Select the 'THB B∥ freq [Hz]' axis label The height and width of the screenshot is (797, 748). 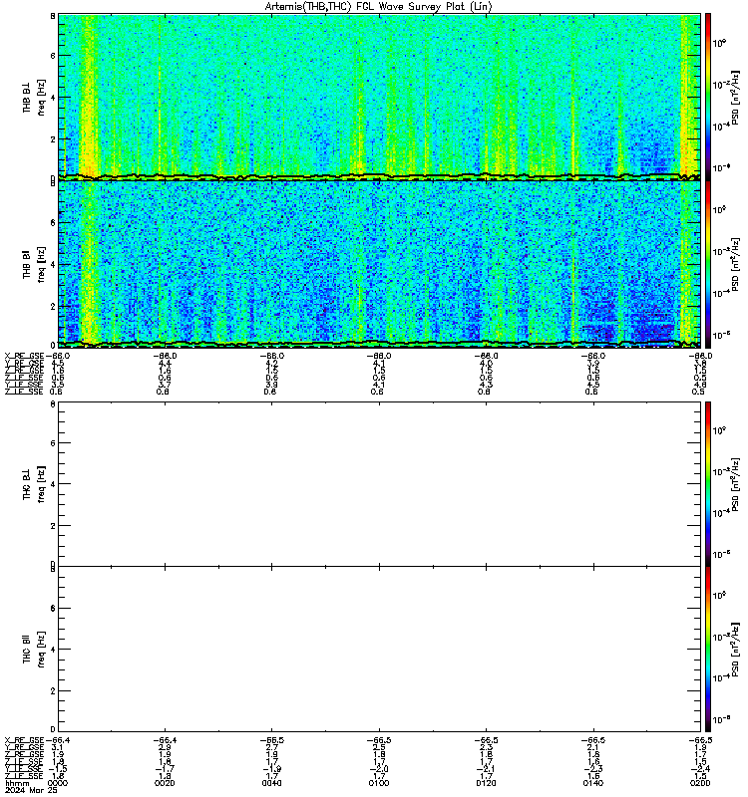34,264
